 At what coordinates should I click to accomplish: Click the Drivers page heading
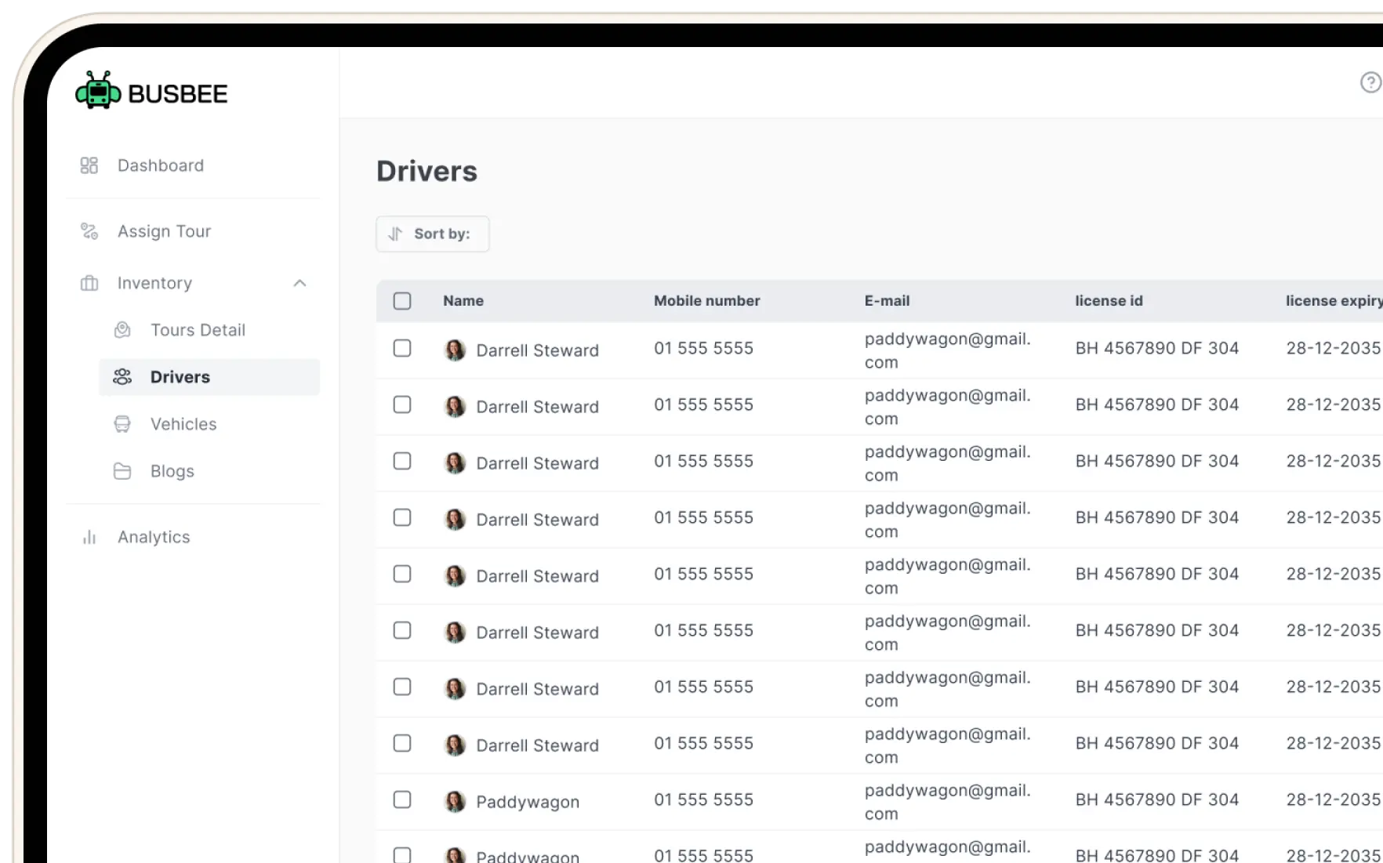[427, 171]
